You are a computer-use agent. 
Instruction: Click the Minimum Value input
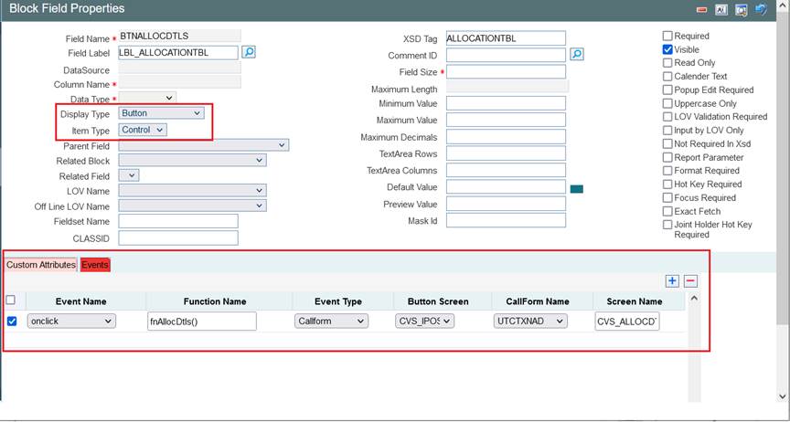[506, 103]
